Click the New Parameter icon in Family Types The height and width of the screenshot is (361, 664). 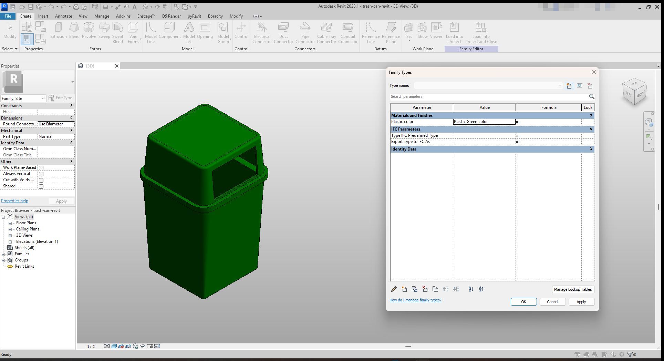[x=404, y=289]
